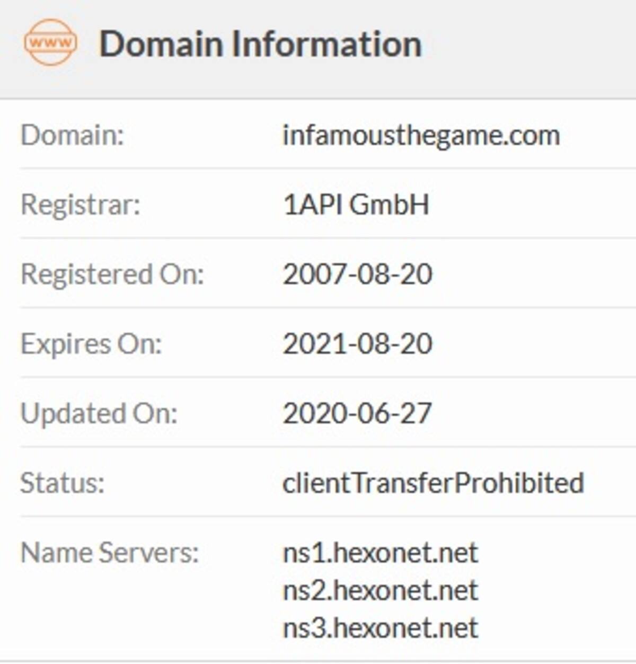Image resolution: width=636 pixels, height=664 pixels.
Task: Click the 1API GmbH registrar name
Action: click(356, 205)
